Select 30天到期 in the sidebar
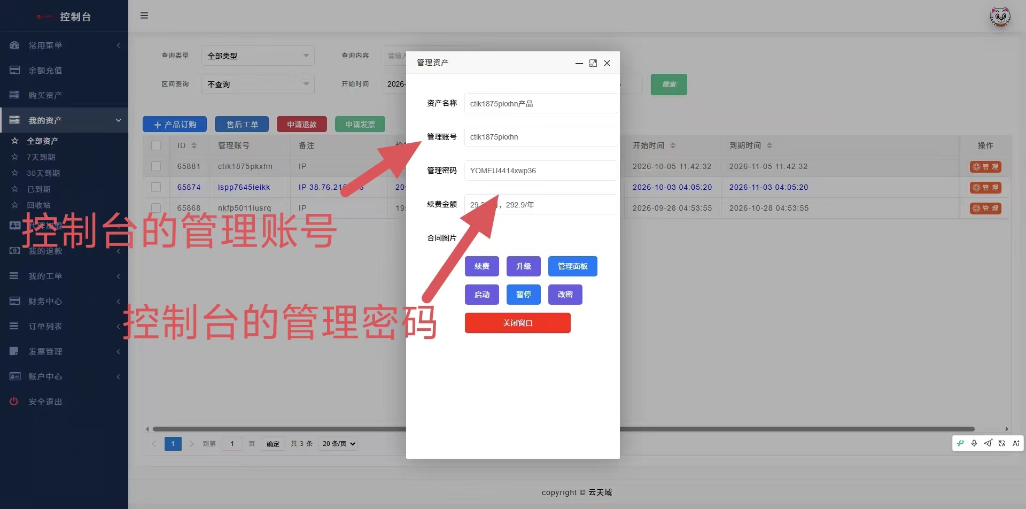The image size is (1026, 509). 43,173
